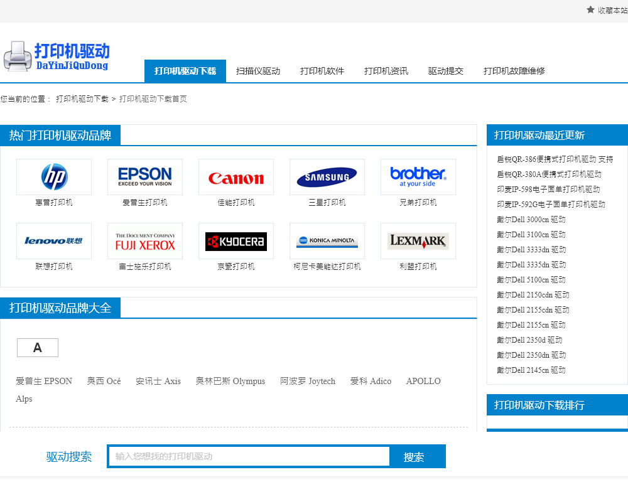
Task: Open 奥林巴斯 Olympus brand link
Action: [230, 381]
